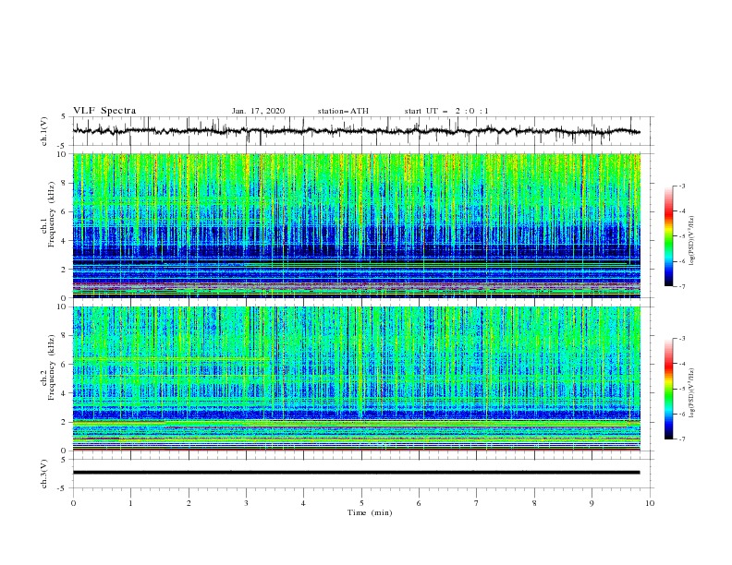Select the date text "Jan. 17, 2020"
The image size is (732, 565).
pyautogui.click(x=258, y=111)
